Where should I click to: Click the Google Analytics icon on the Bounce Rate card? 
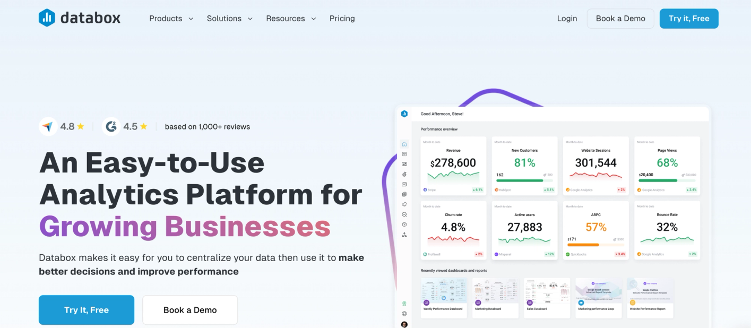pyautogui.click(x=639, y=254)
